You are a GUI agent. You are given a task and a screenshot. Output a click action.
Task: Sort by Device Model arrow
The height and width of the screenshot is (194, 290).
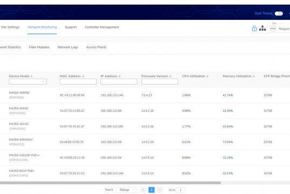point(32,76)
